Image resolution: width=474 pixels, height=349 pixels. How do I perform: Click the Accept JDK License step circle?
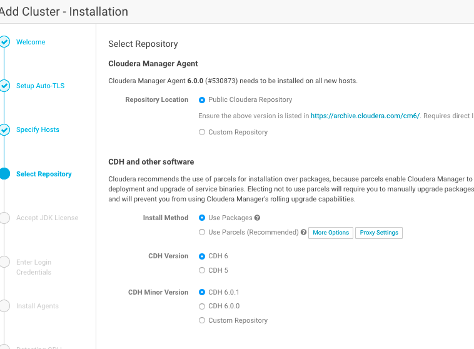[4, 218]
